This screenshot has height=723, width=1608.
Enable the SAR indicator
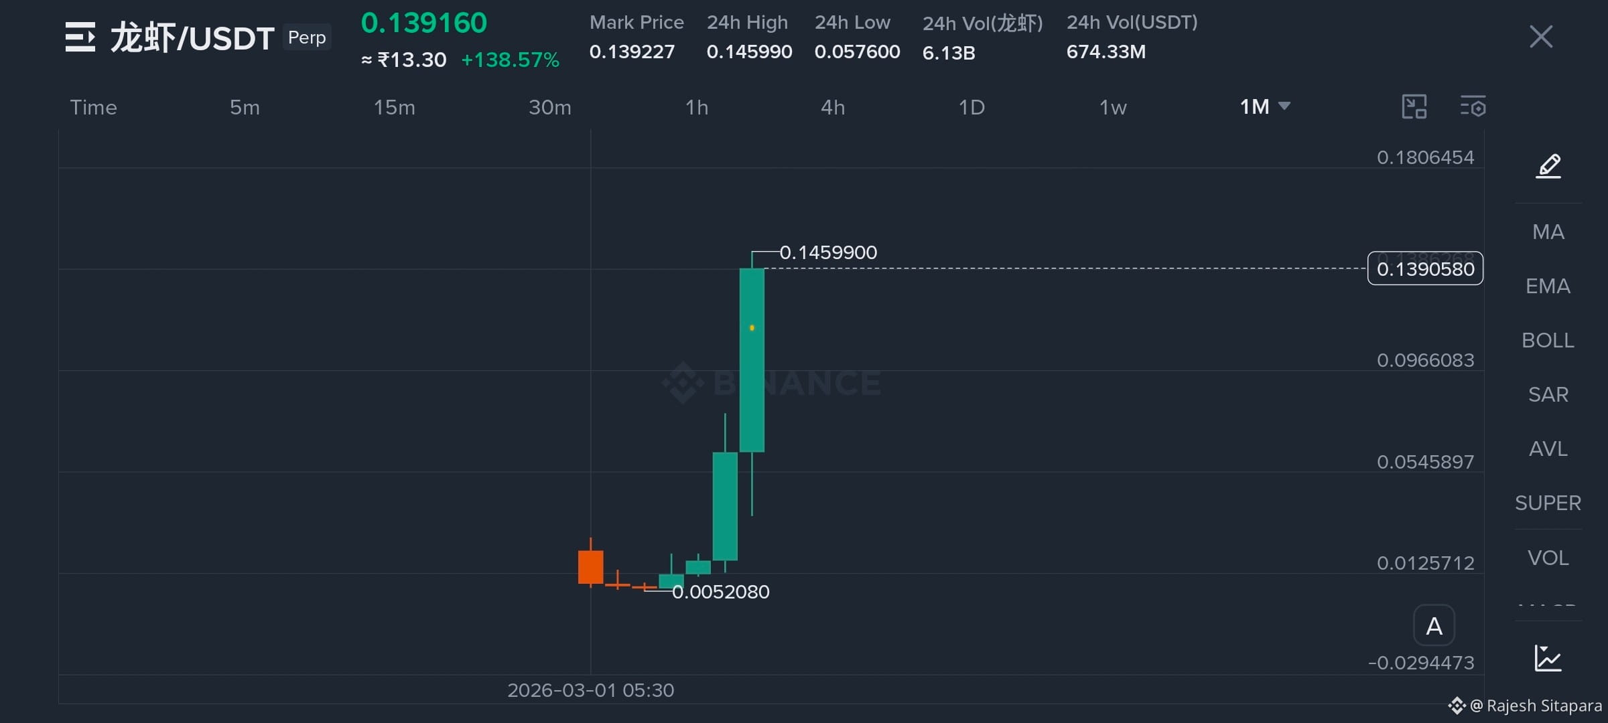point(1548,394)
